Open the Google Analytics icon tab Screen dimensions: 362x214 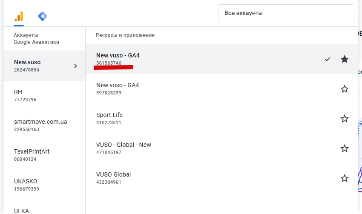click(19, 16)
